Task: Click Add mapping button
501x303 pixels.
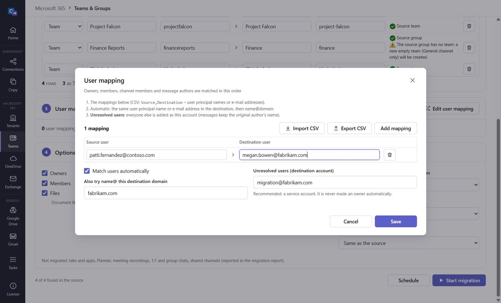Action: [x=396, y=128]
